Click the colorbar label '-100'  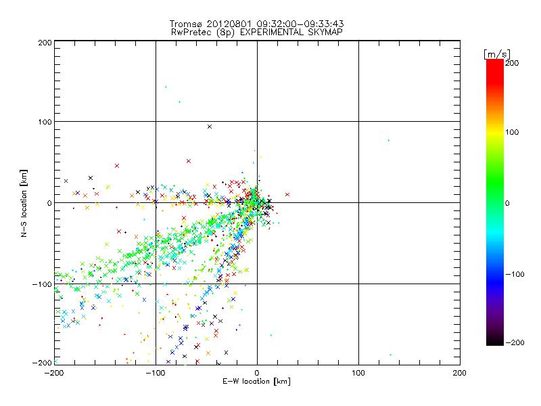click(x=515, y=275)
